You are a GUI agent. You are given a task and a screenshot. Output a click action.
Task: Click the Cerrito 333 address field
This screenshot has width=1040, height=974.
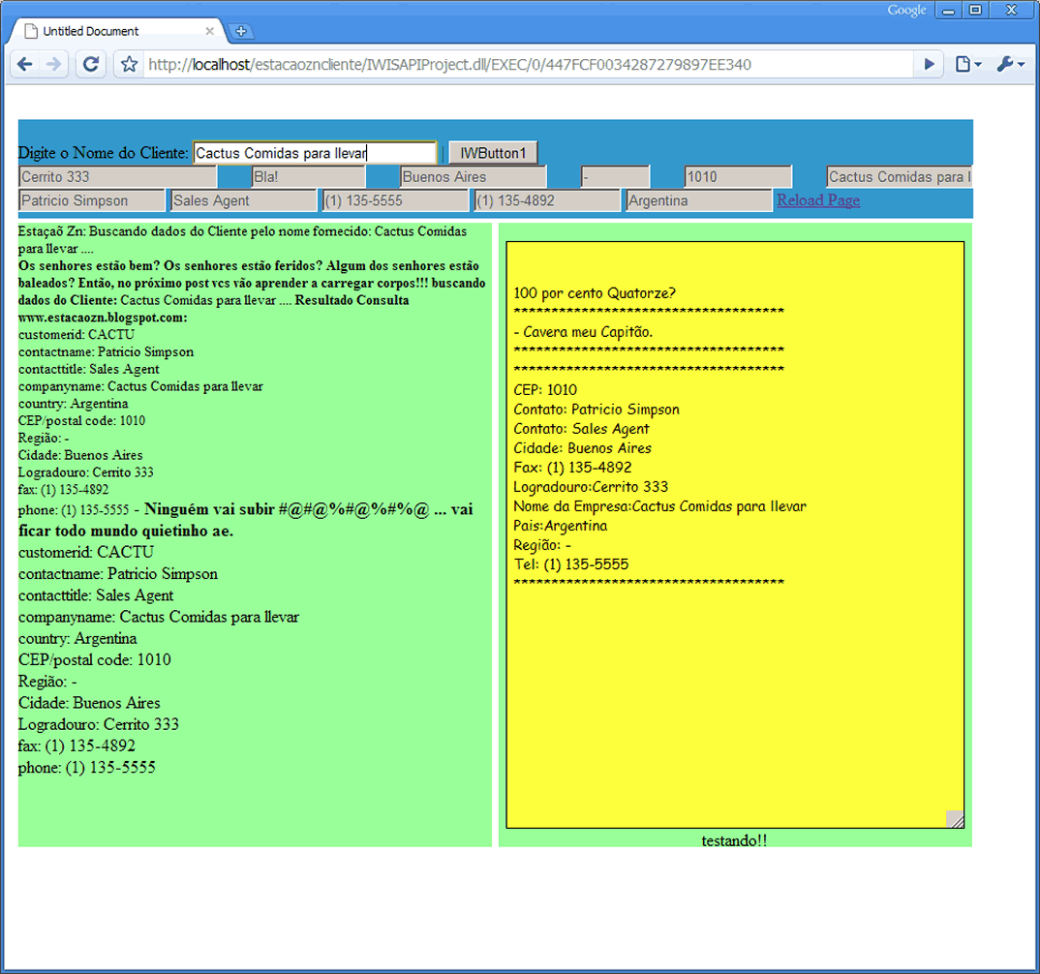tap(117, 177)
